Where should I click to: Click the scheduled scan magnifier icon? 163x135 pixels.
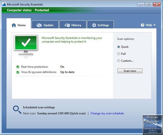(x=17, y=110)
